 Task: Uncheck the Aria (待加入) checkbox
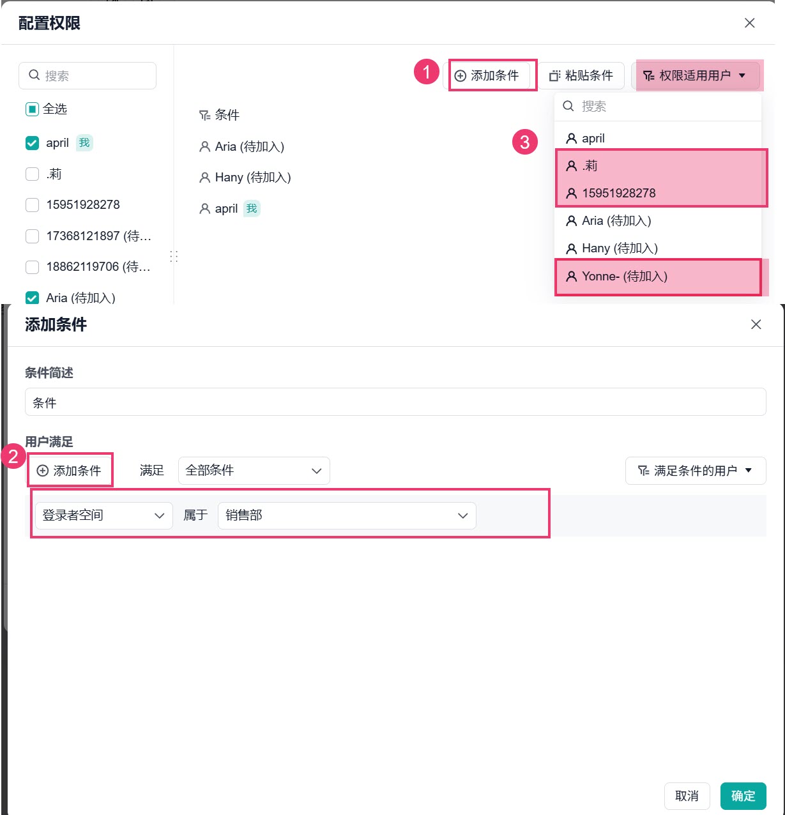click(32, 298)
